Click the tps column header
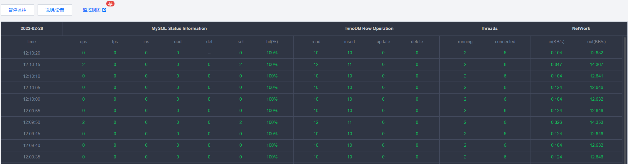The image size is (628, 164). point(115,42)
